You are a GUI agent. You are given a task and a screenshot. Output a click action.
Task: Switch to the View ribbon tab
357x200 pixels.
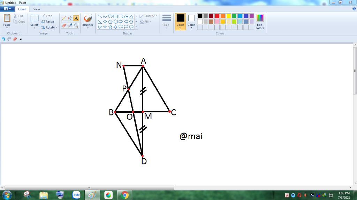(x=37, y=9)
